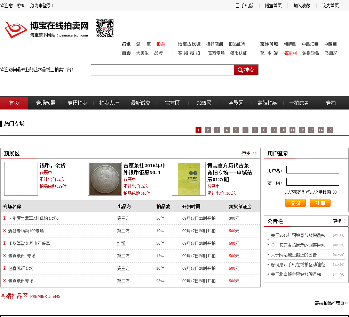349x317 pixels.
Task: Open the silver coin thumbnail
Action: click(105, 179)
